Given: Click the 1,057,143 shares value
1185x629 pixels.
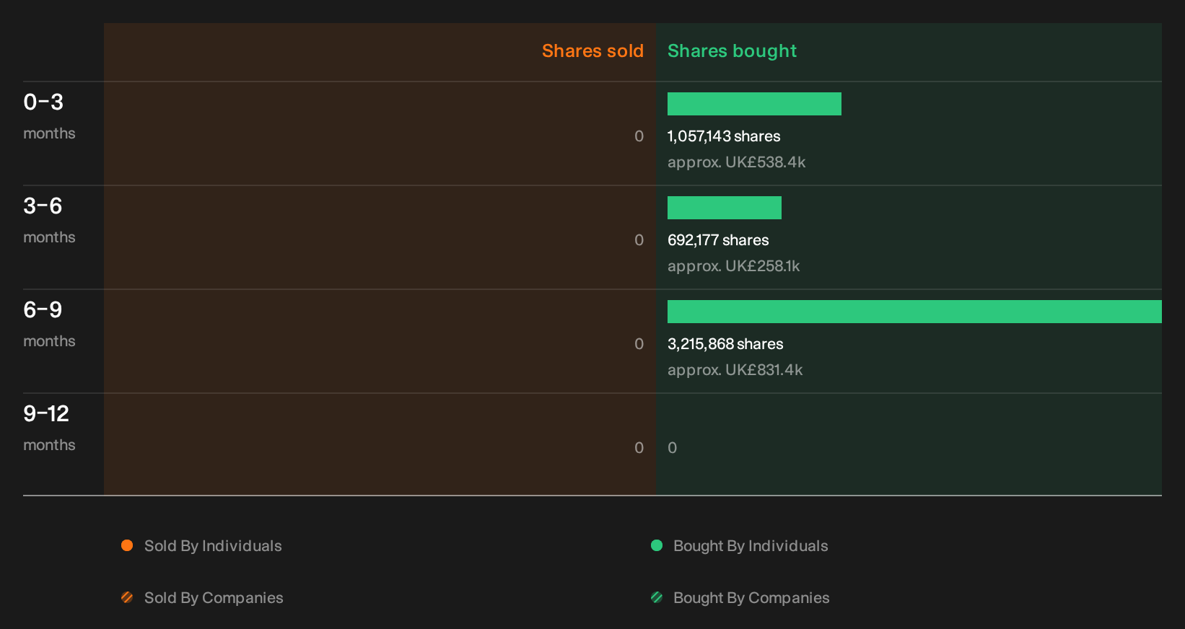Looking at the screenshot, I should point(724,136).
